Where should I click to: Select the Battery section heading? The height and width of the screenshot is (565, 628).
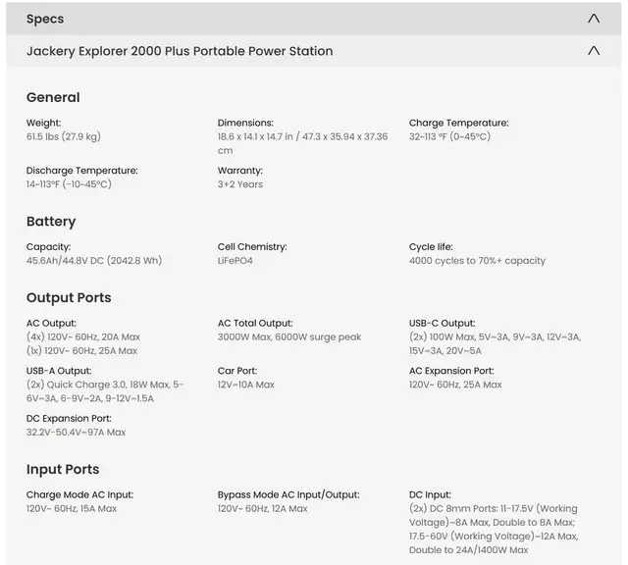[x=51, y=222]
